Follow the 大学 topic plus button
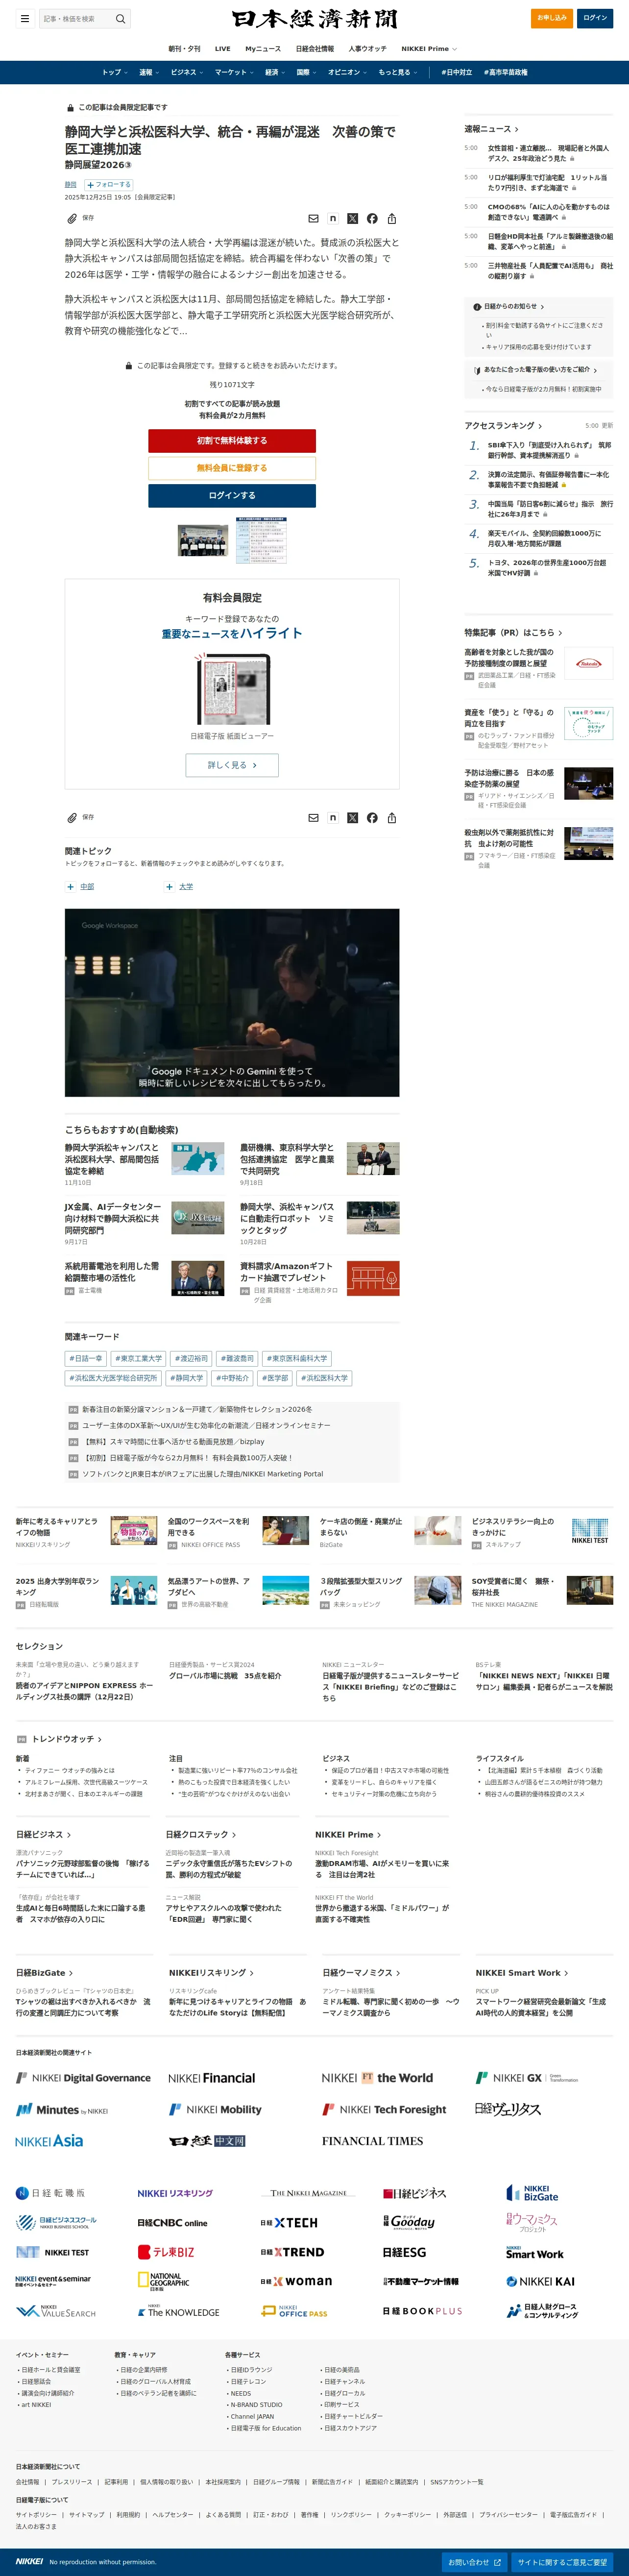 [170, 887]
